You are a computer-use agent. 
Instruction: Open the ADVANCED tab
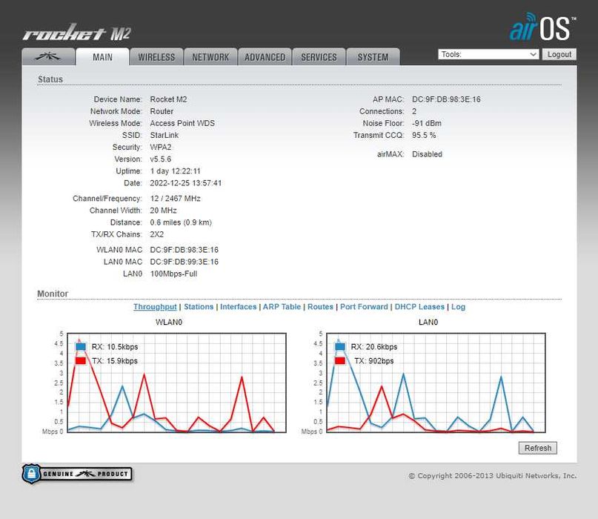pos(265,57)
